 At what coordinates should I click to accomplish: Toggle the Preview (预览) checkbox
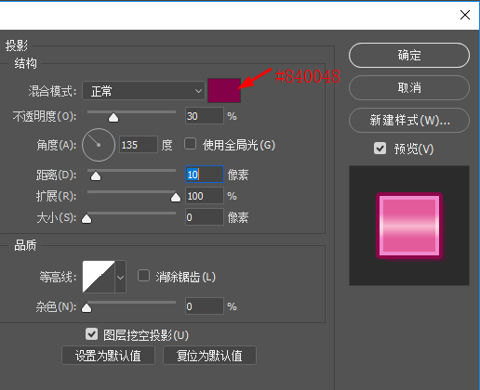pyautogui.click(x=380, y=149)
